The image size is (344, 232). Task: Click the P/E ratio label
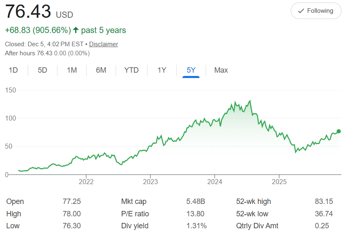coord(135,214)
